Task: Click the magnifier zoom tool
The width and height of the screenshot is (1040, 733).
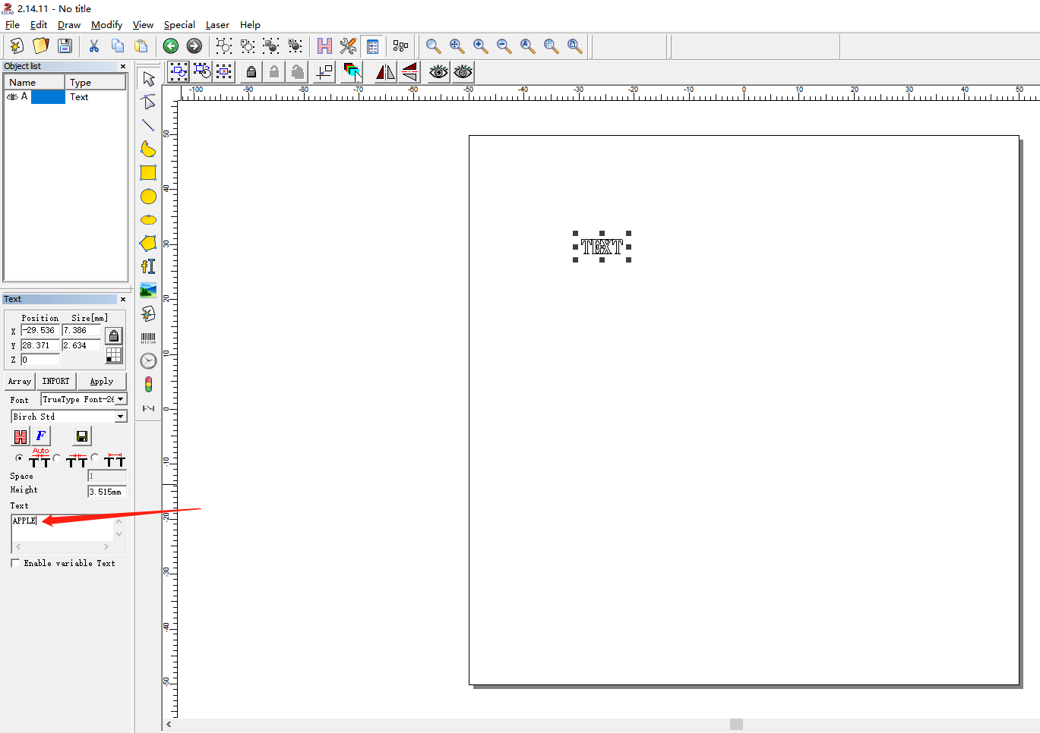Action: click(x=433, y=46)
